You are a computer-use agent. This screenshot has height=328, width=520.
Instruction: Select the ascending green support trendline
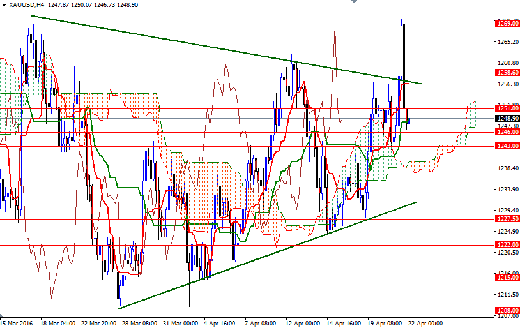267,255
